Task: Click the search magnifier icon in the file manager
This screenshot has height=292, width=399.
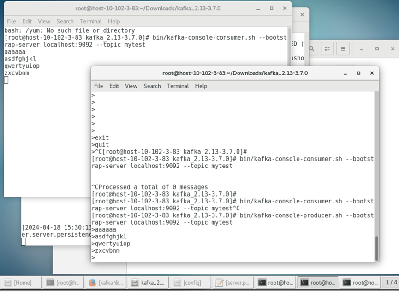Action: click(312, 48)
